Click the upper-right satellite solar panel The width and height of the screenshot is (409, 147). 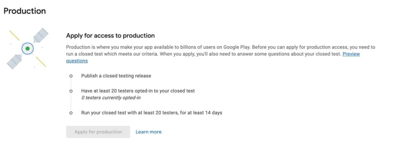click(x=41, y=35)
